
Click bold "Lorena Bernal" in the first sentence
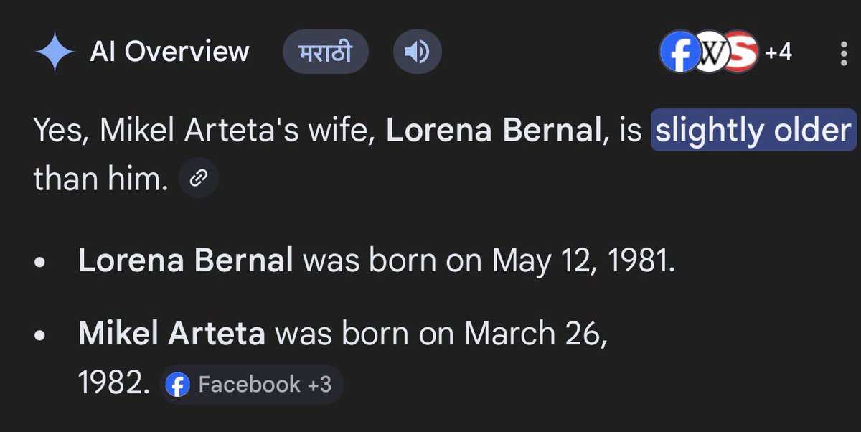491,131
